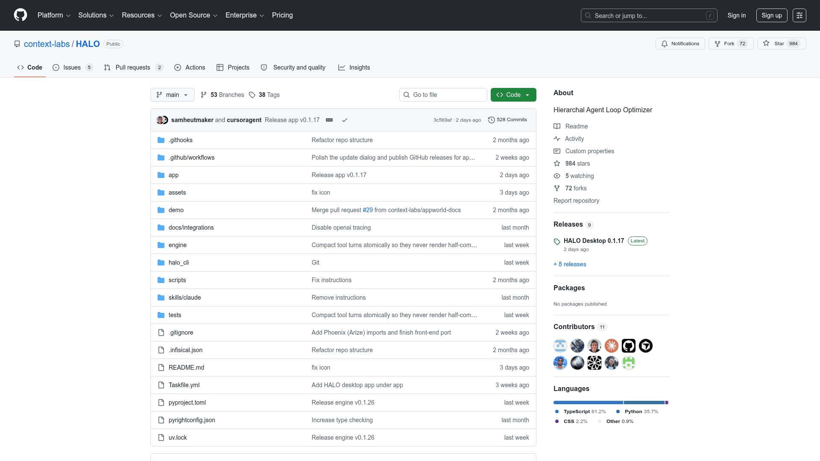Click the stars count star icon

(557, 163)
